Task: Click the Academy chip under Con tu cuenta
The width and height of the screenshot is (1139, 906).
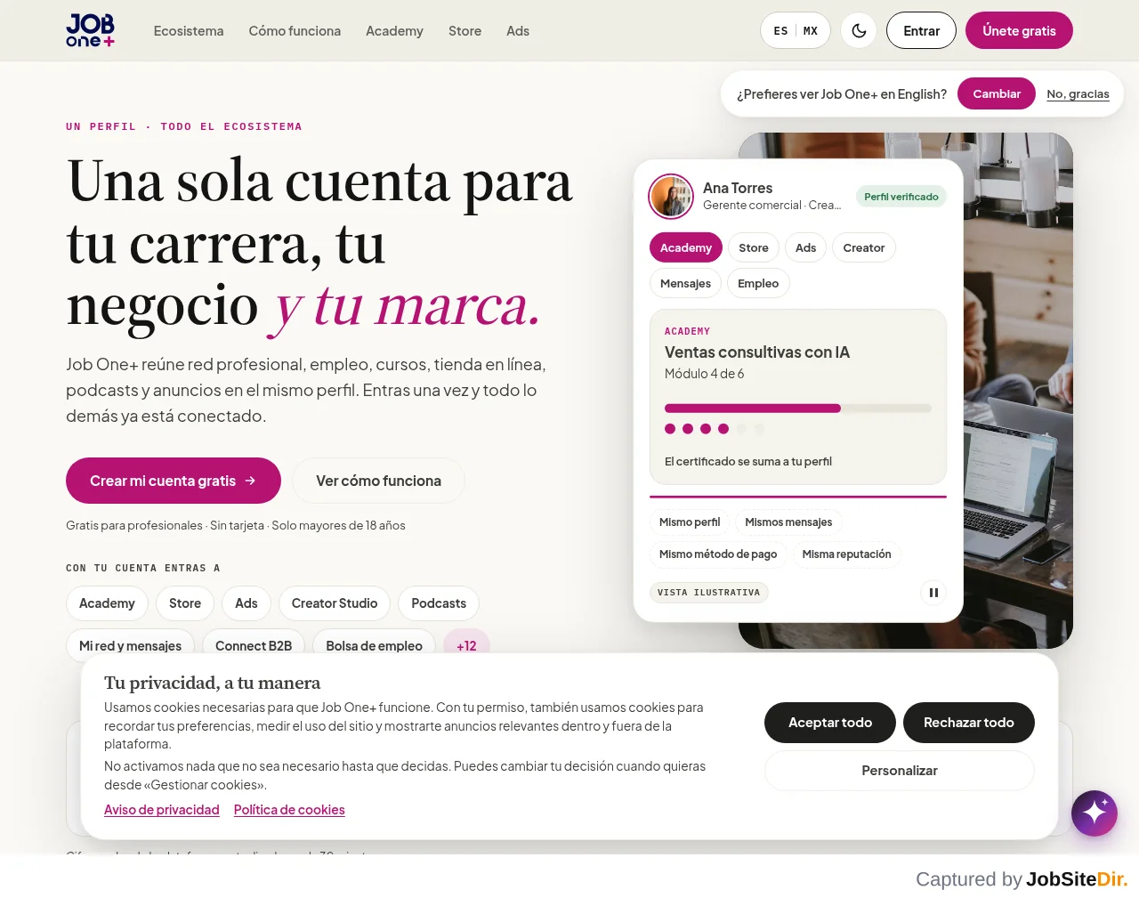Action: pos(107,603)
